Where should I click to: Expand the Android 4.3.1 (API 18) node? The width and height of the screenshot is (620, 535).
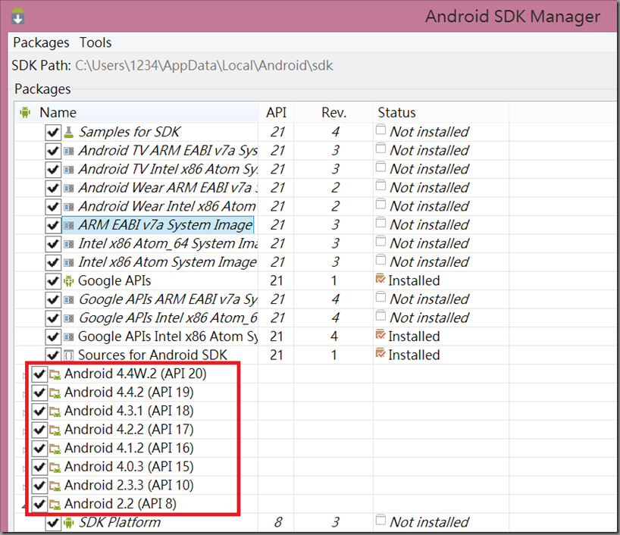[24, 413]
